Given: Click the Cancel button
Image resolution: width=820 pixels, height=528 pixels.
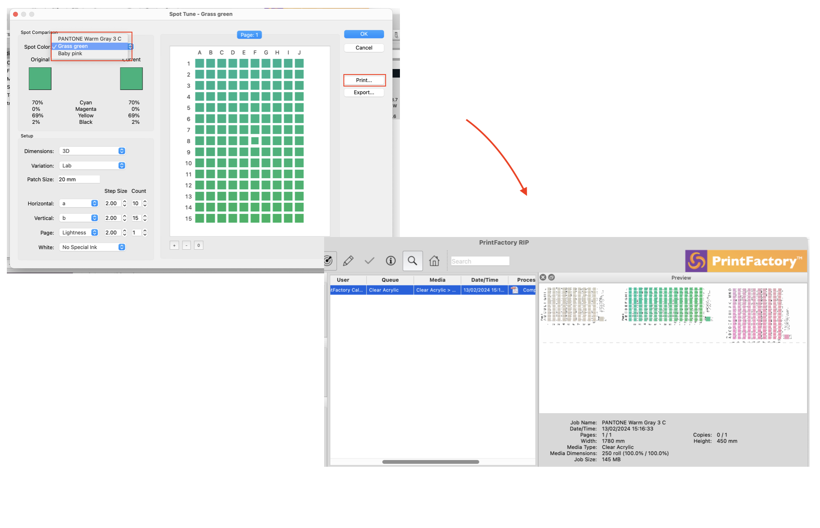Looking at the screenshot, I should 364,48.
